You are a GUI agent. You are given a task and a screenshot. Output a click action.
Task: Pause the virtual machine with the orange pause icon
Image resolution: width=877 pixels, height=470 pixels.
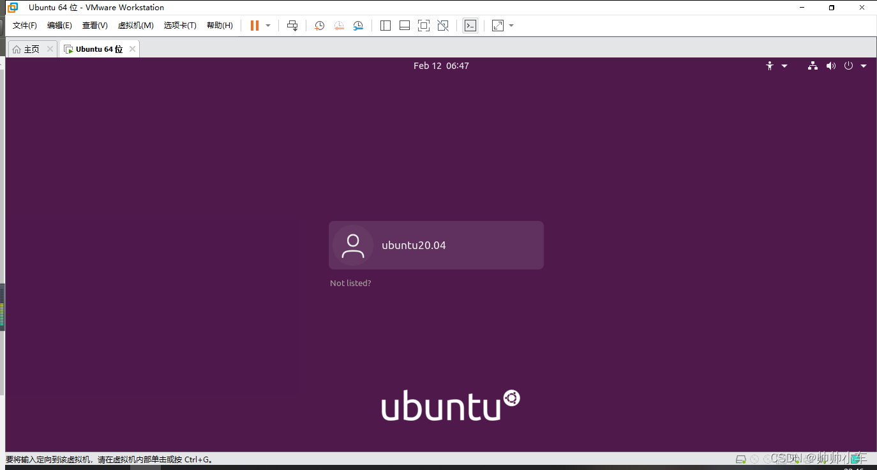(x=255, y=26)
